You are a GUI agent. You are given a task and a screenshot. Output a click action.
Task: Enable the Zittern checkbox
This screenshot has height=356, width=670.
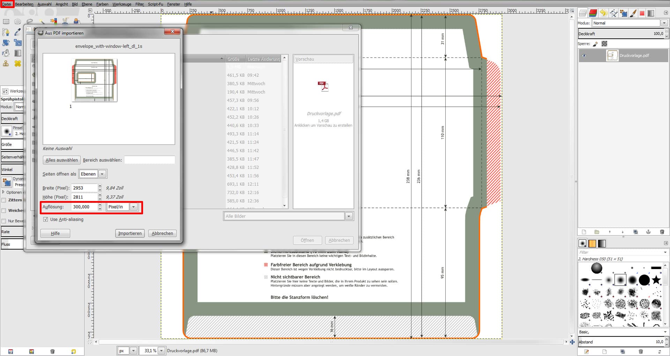tap(4, 200)
